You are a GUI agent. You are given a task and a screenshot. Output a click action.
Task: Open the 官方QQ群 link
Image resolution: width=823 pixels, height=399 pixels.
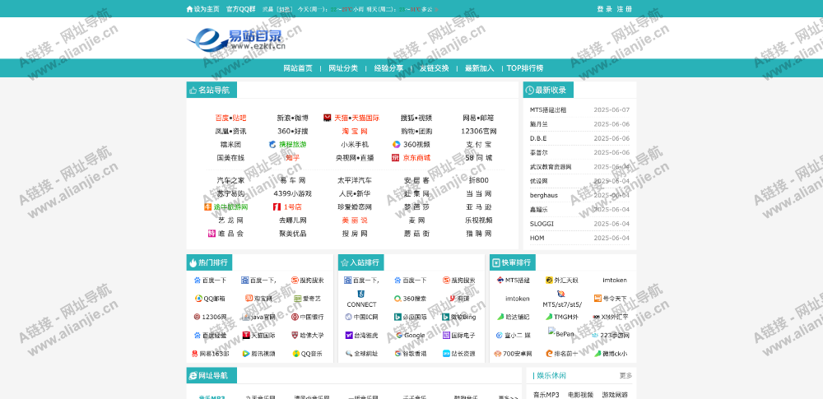[241, 9]
